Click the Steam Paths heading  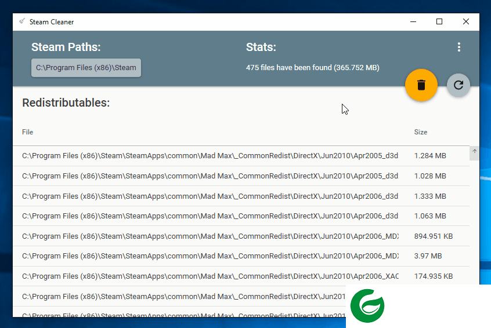click(66, 47)
